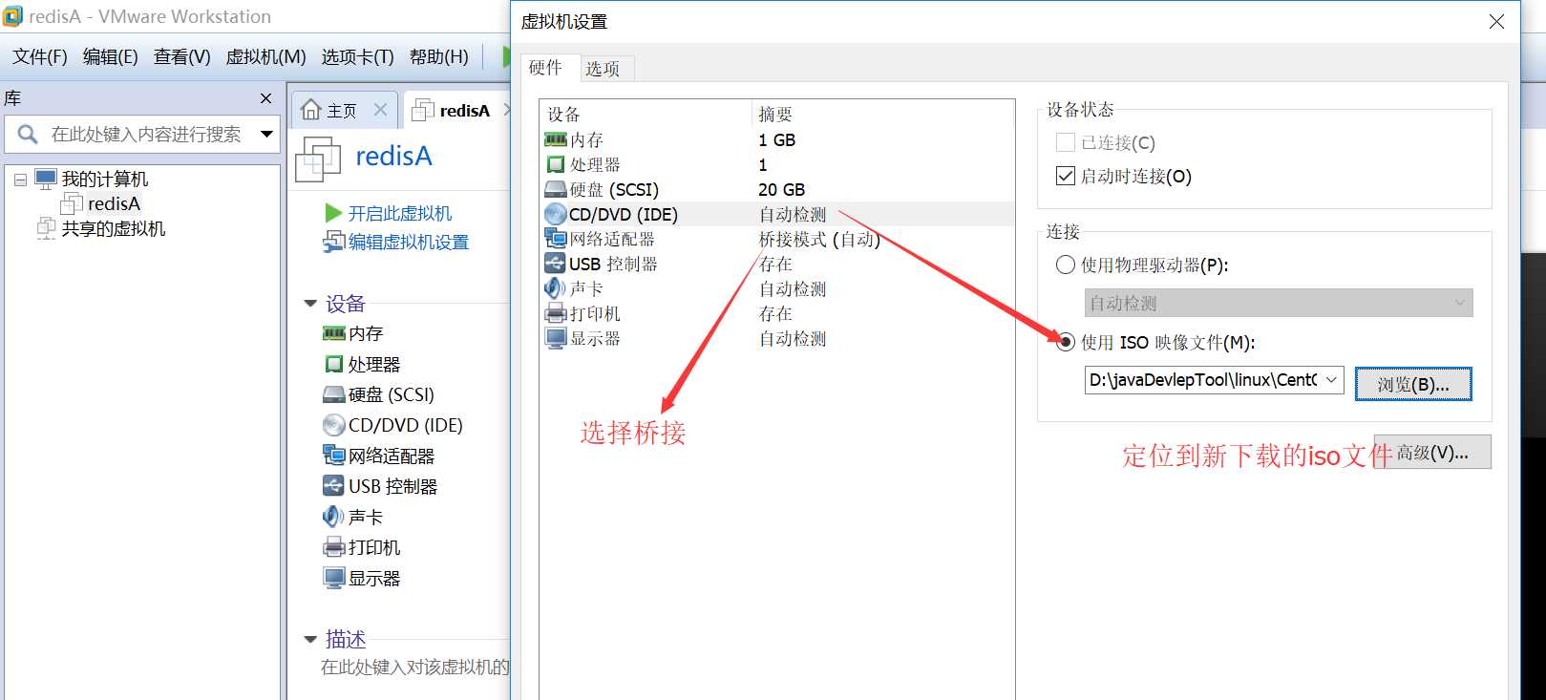
Task: Click the 20 GB hard disk summary cell
Action: point(781,190)
